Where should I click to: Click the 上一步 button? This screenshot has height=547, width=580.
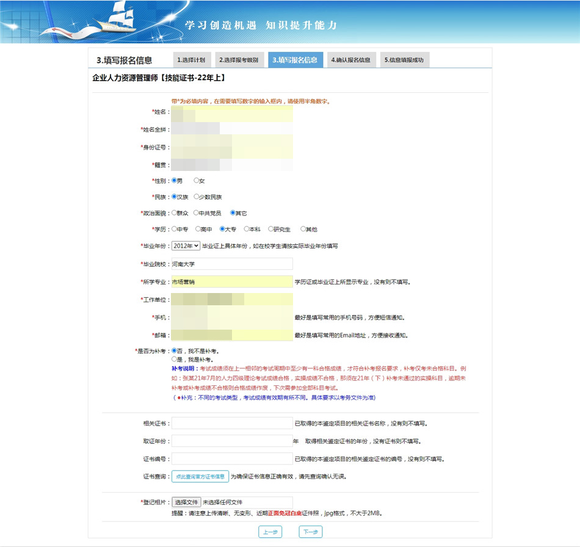(x=270, y=532)
